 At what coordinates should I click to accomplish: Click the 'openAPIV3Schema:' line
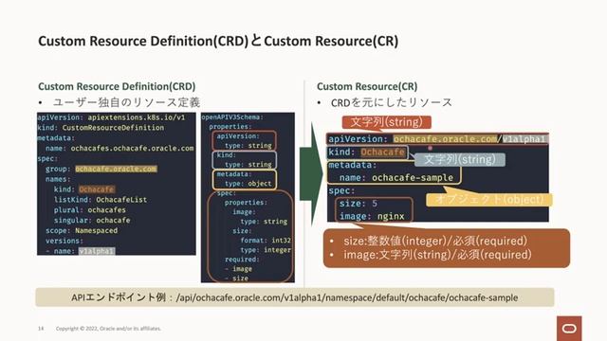coord(232,117)
